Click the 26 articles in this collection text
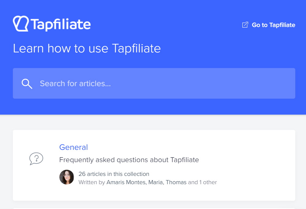The width and height of the screenshot is (306, 209). (114, 174)
